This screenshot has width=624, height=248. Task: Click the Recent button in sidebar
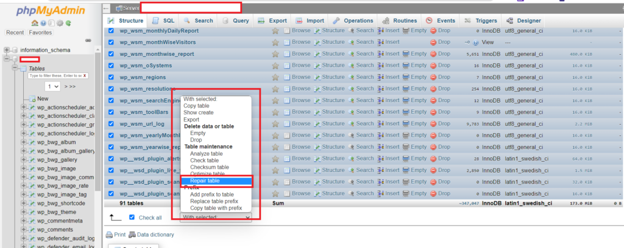pos(15,33)
